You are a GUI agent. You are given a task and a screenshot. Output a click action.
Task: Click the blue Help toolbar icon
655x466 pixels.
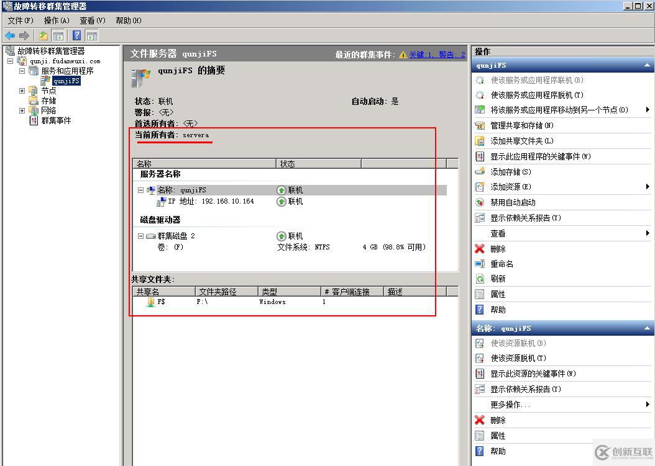point(77,36)
